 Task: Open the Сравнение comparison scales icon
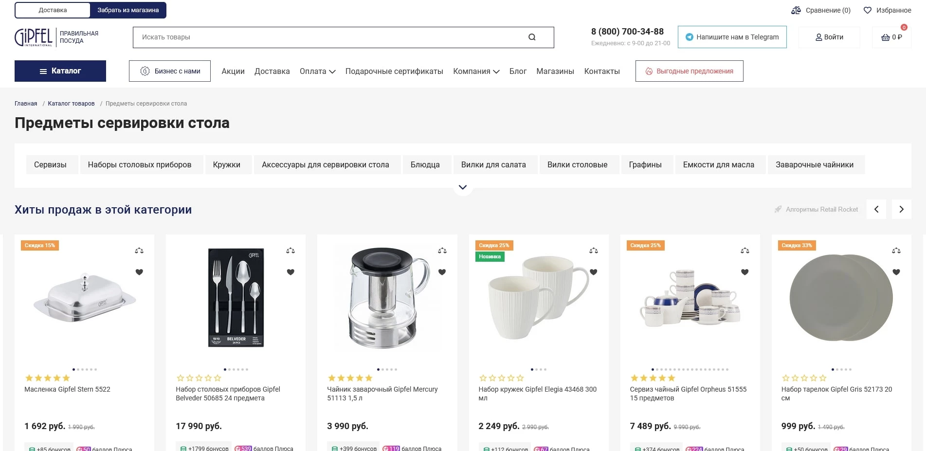(x=796, y=10)
